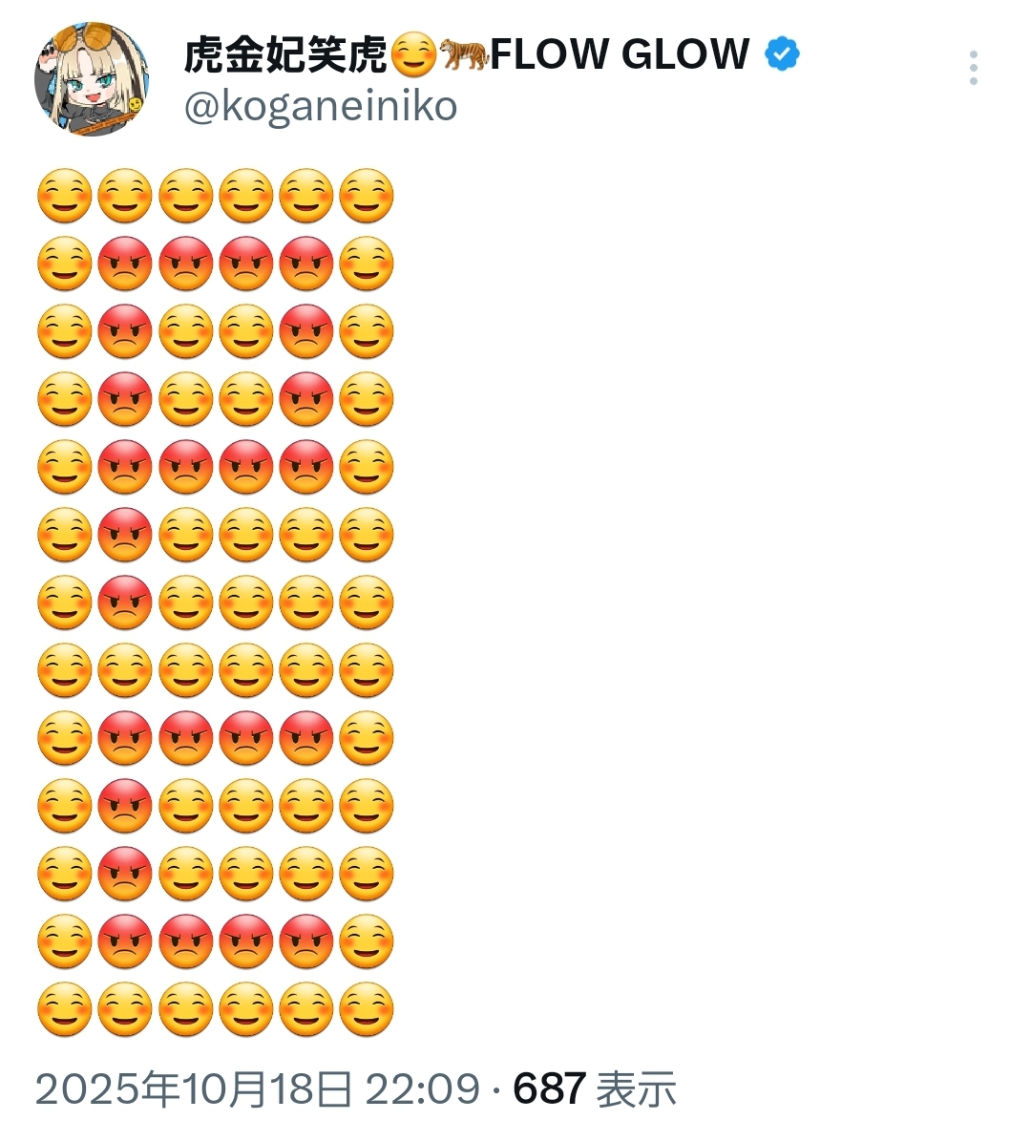Screen dimensions: 1031x1141
Task: Open the three-dot more options menu
Action: (973, 69)
